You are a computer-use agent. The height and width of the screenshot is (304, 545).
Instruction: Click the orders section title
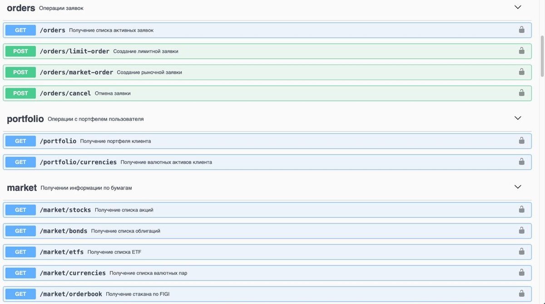pyautogui.click(x=21, y=7)
